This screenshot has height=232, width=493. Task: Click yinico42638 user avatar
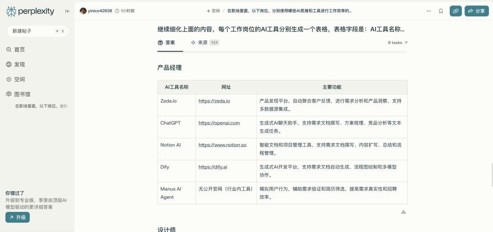(x=83, y=11)
